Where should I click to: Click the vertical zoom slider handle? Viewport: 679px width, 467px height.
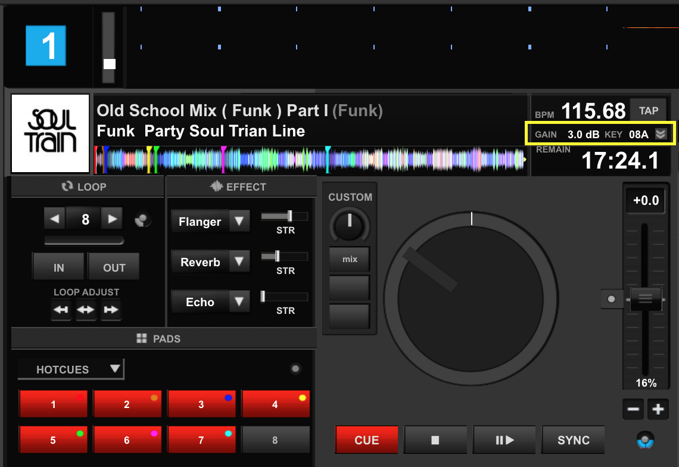pos(110,64)
